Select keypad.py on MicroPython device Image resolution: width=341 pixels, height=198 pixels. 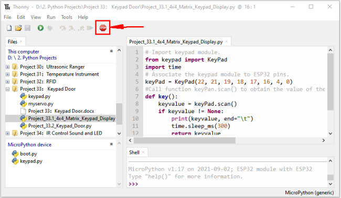(31, 161)
